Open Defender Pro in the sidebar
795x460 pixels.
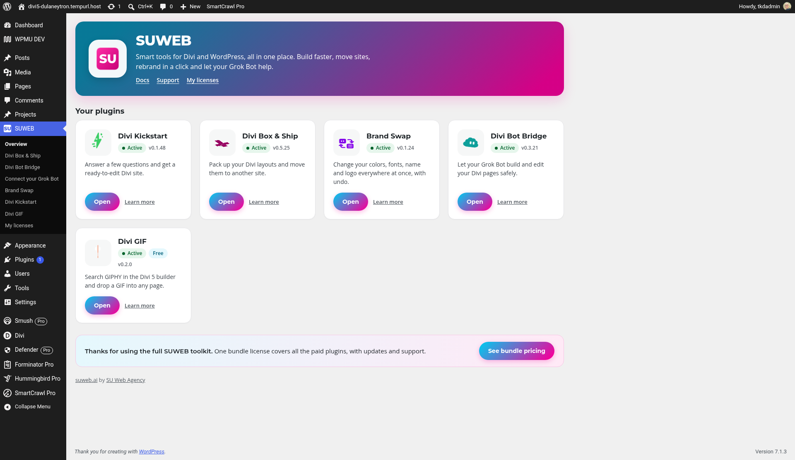point(33,350)
